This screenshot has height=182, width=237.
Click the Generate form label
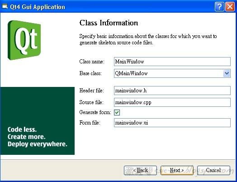tap(95, 112)
